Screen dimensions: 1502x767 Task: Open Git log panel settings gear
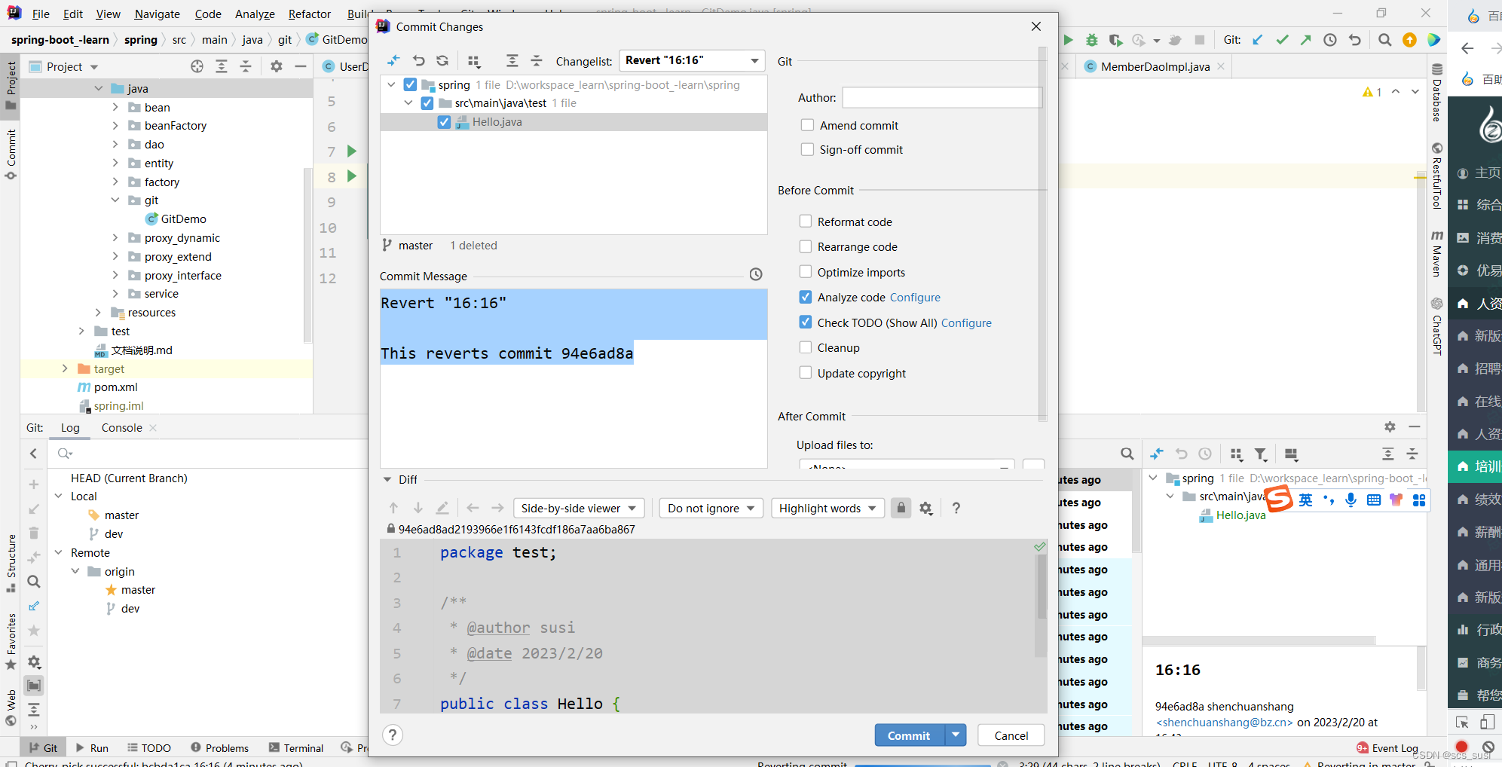click(x=1390, y=426)
